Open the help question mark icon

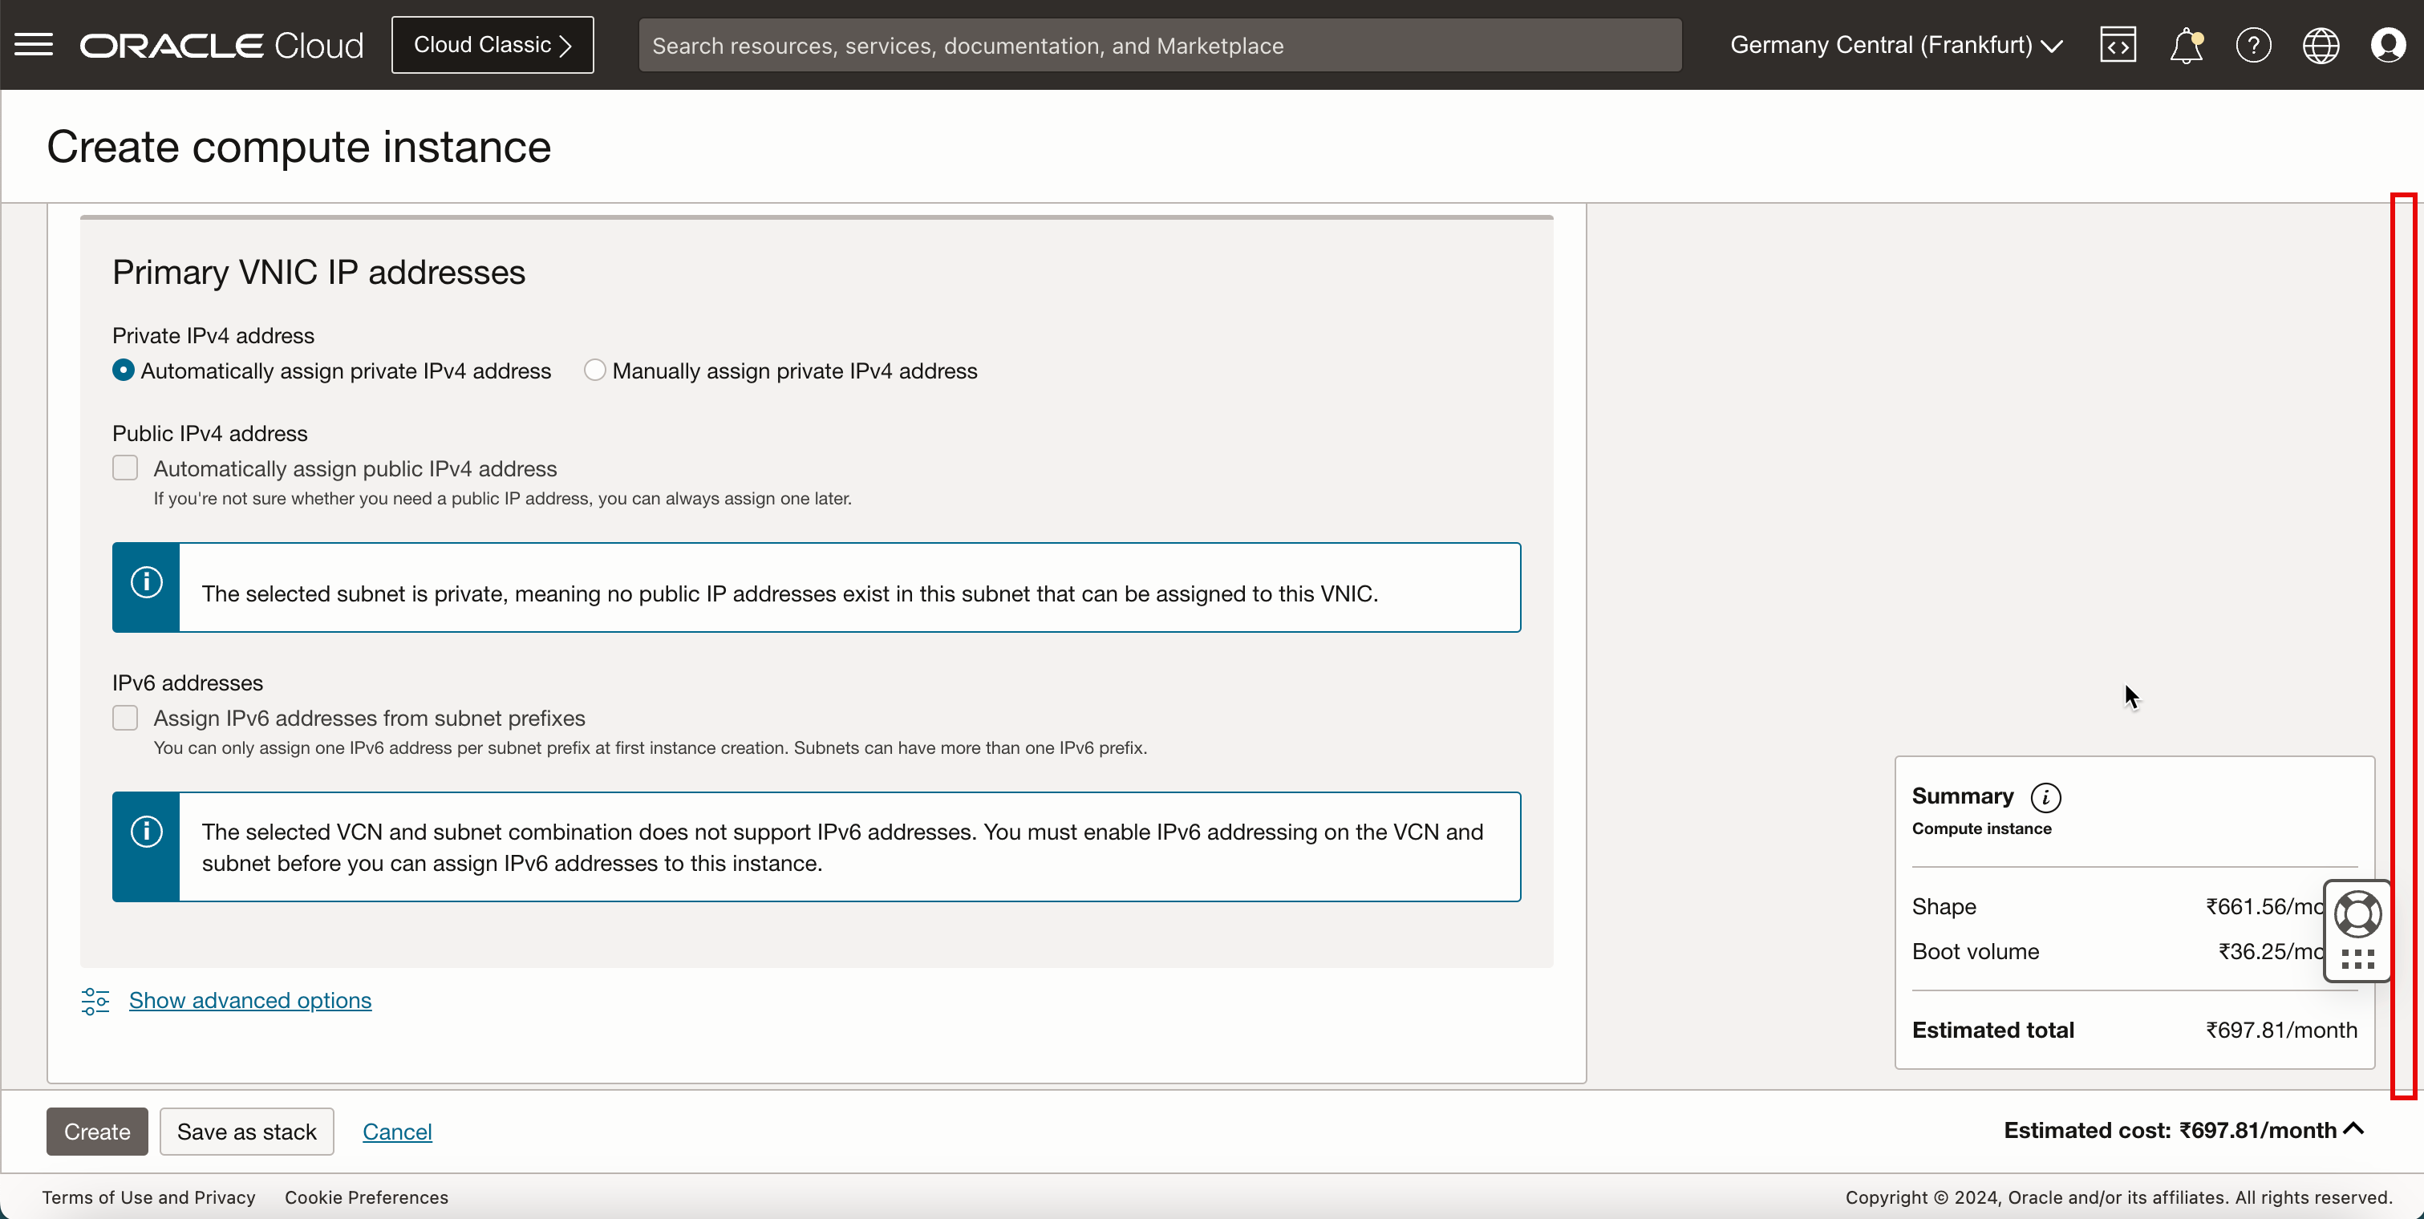(2253, 45)
